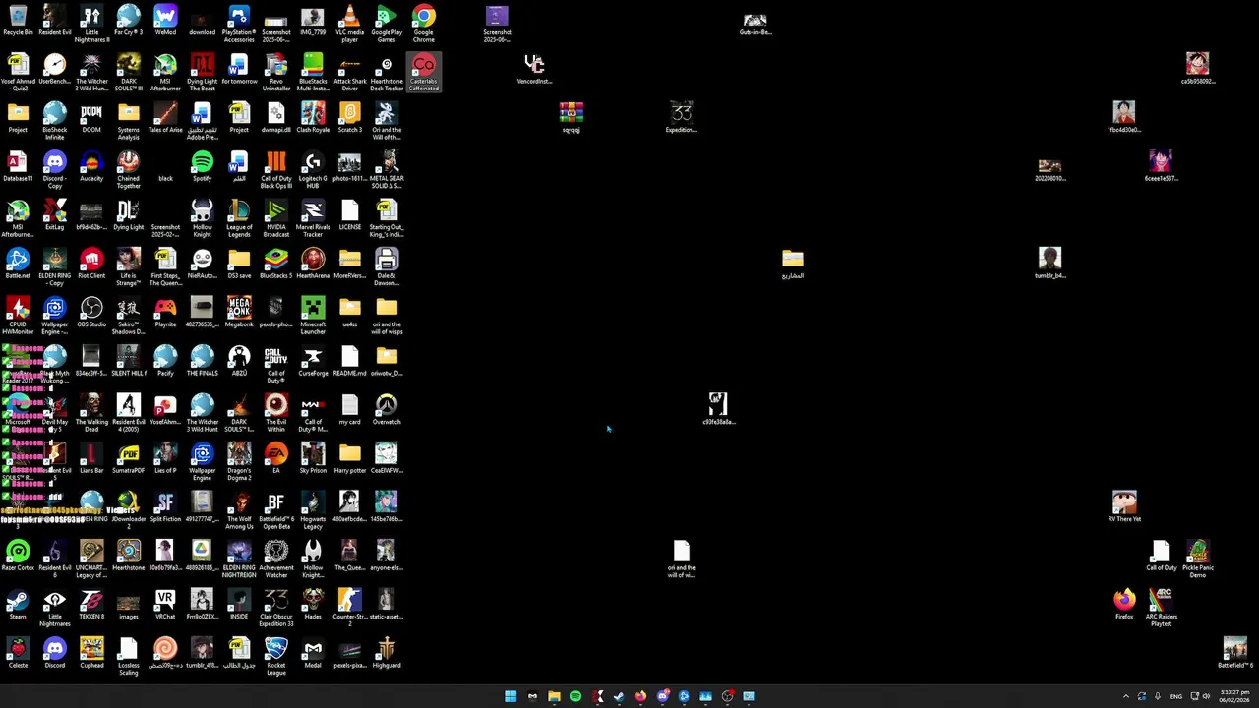Switch the ENG input language indicator

1176,696
